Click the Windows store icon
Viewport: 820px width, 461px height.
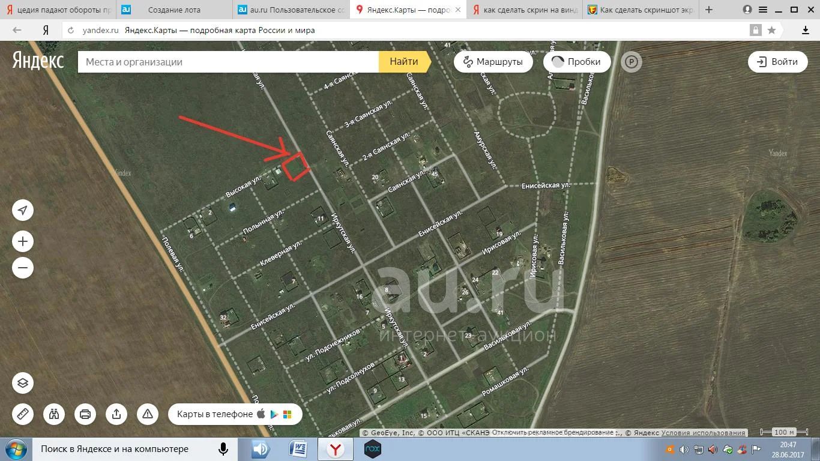pos(288,414)
